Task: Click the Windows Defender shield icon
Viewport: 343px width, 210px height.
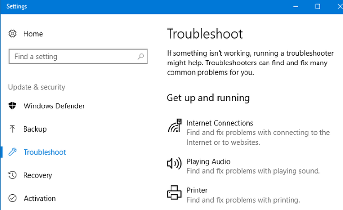Action: tap(12, 106)
